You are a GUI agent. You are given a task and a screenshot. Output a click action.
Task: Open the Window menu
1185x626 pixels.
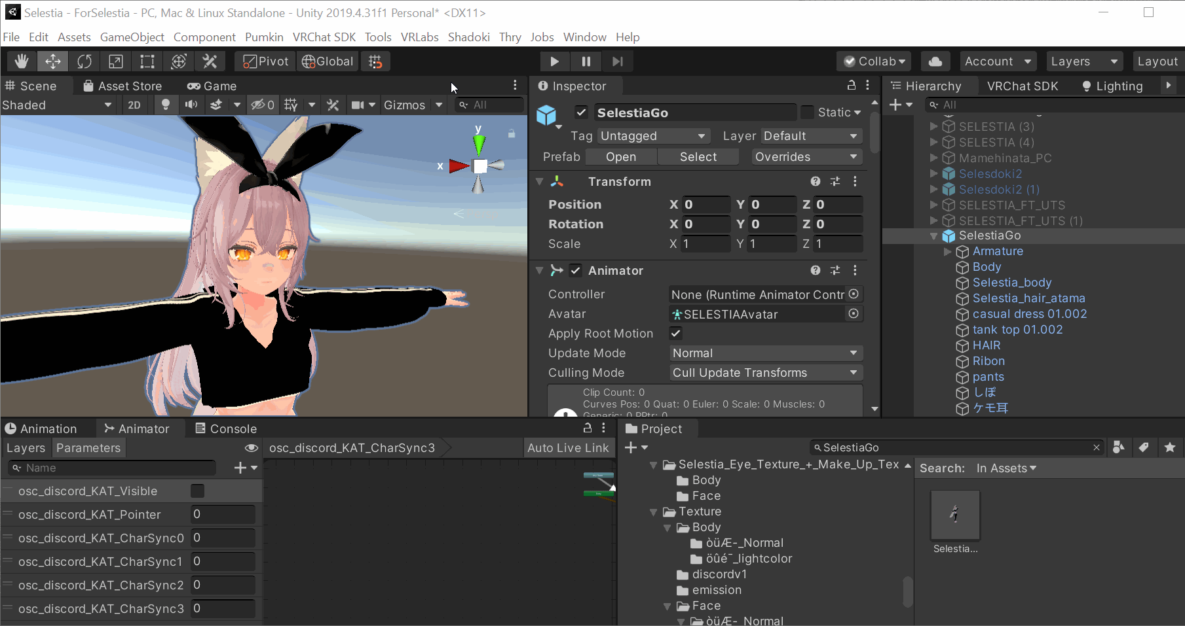click(584, 37)
